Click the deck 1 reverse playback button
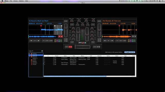The width and height of the screenshot is (165, 92). tap(35, 41)
